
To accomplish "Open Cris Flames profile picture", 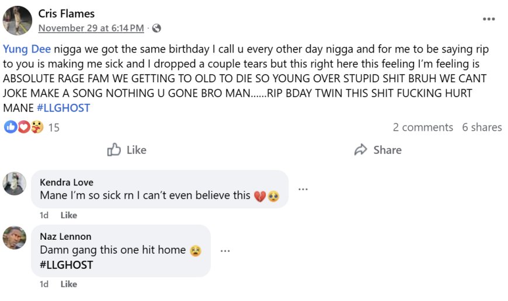I will 17,20.
